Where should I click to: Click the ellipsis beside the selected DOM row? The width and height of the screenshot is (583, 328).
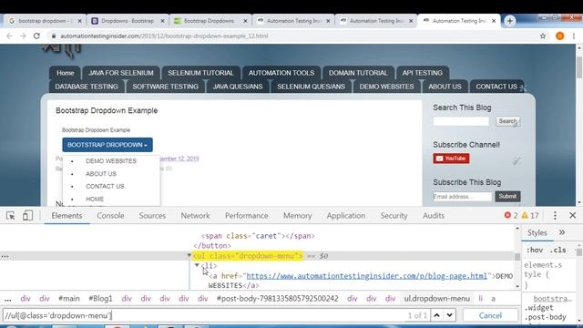click(x=5, y=256)
